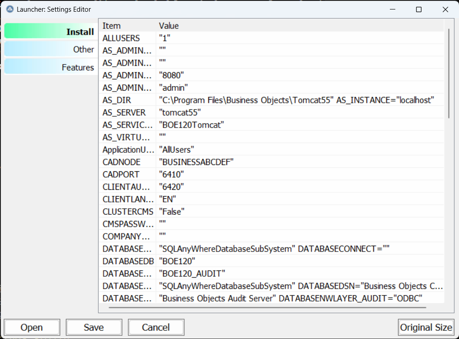459x339 pixels.
Task: Click the CADNODE value "BUSINESSABCDEF"
Action: coord(196,162)
